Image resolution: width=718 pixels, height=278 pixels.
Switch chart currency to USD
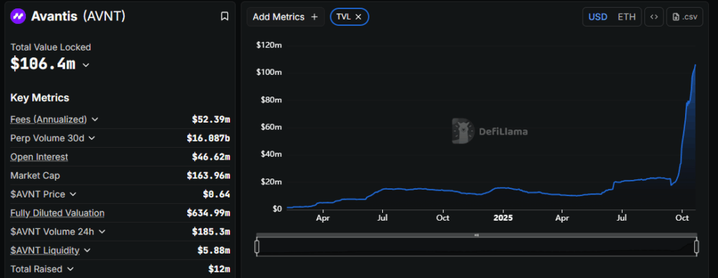click(597, 17)
